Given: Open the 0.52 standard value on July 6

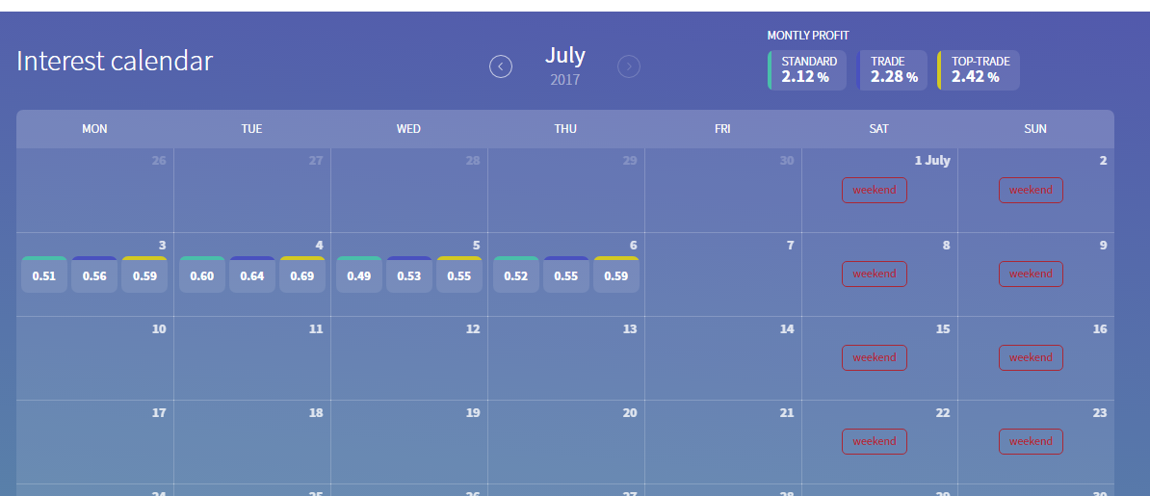Looking at the screenshot, I should point(516,274).
